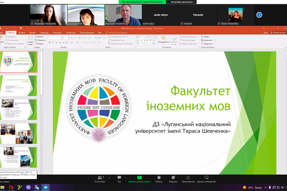Click Zoom taskbar icon
Screen dimensions: 287x191
tap(46, 187)
